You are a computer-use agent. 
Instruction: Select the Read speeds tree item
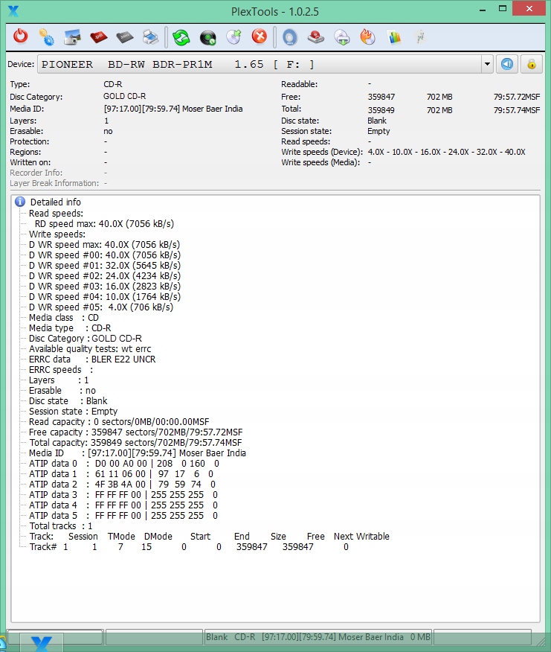56,213
